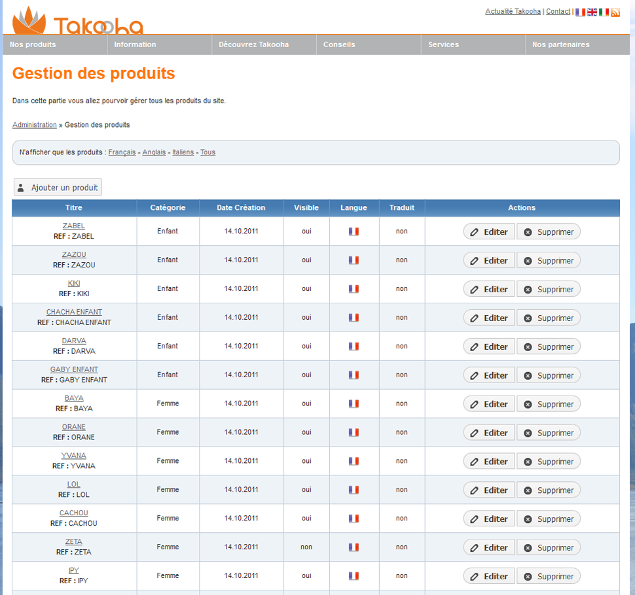The height and width of the screenshot is (595, 635).
Task: Click the French flag in ZABEL row
Action: point(354,231)
